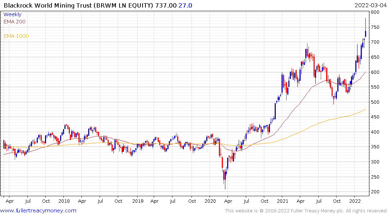Click the 2022 year label on time axis
Viewport: 387px width, 216px height.
click(x=355, y=201)
